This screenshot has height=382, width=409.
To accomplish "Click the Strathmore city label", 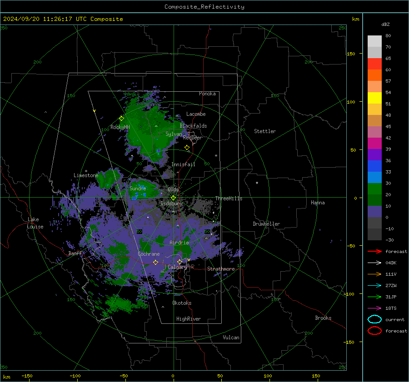I will [x=221, y=269].
